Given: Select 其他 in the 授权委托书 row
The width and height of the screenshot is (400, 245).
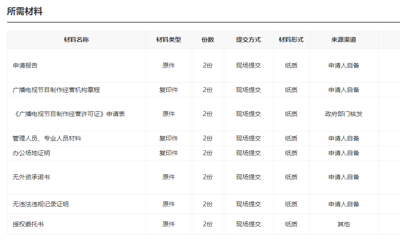Looking at the screenshot, I should coord(343,224).
